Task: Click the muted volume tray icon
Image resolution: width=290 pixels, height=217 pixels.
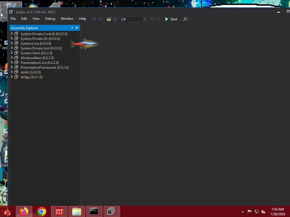Action: (263, 212)
